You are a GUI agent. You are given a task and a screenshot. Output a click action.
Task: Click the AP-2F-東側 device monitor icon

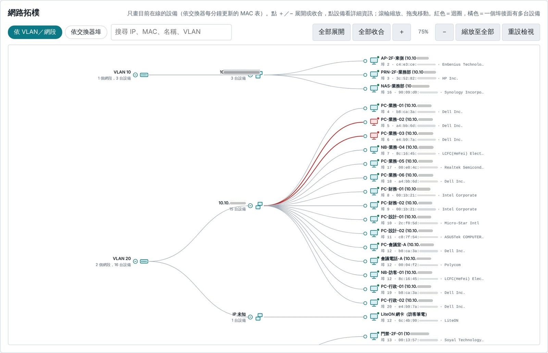[x=374, y=61]
